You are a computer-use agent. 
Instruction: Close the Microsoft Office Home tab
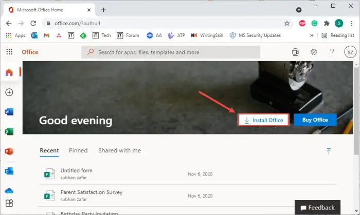coord(89,10)
